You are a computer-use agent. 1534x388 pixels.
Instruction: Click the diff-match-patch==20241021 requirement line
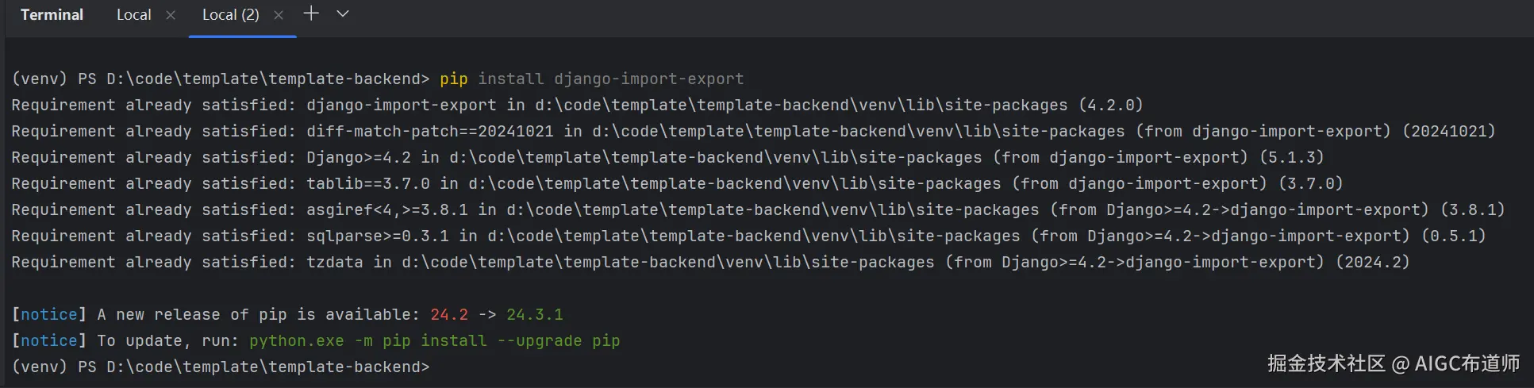[x=753, y=131]
